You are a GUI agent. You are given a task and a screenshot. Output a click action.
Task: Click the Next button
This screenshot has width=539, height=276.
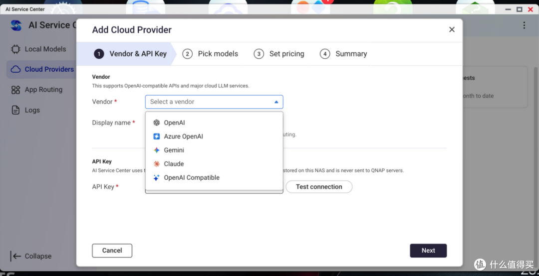click(428, 251)
